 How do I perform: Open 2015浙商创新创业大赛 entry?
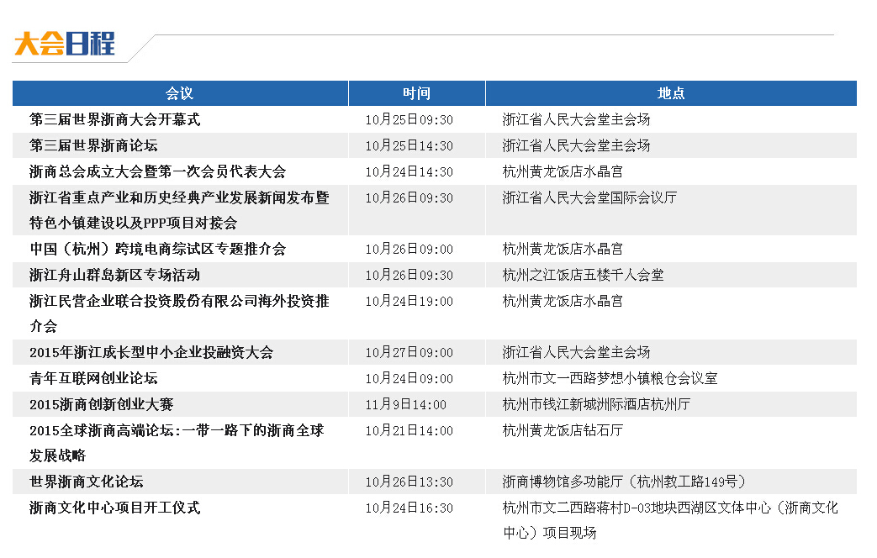[x=101, y=404]
